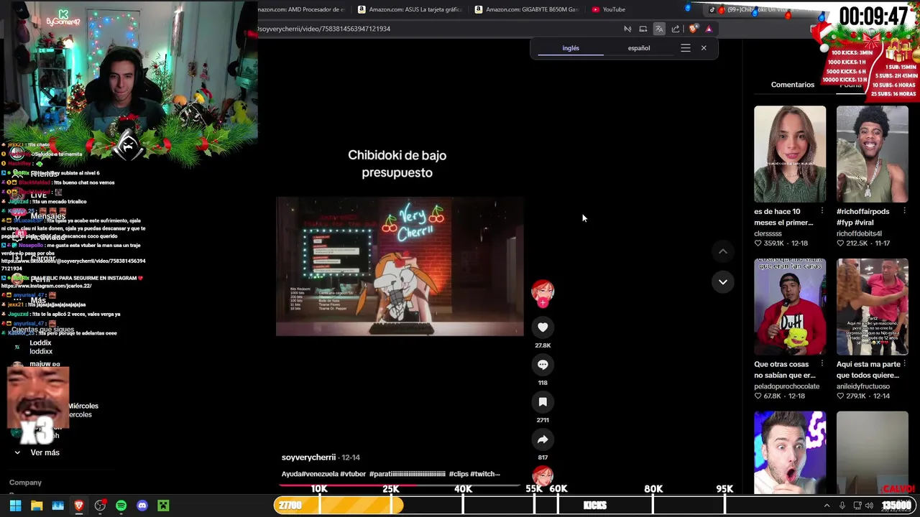Go to the previous video with up chevron
The image size is (920, 517).
[x=723, y=251]
